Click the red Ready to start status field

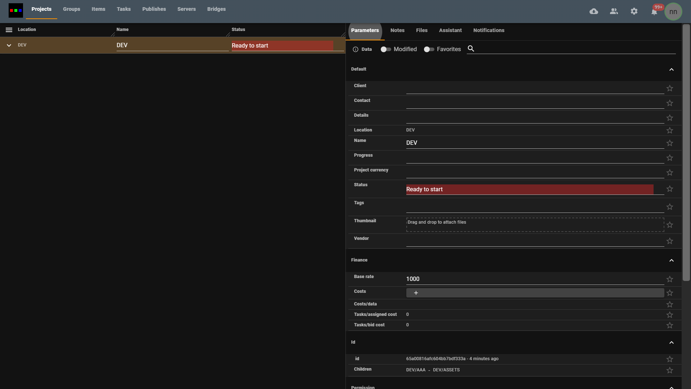pos(529,189)
